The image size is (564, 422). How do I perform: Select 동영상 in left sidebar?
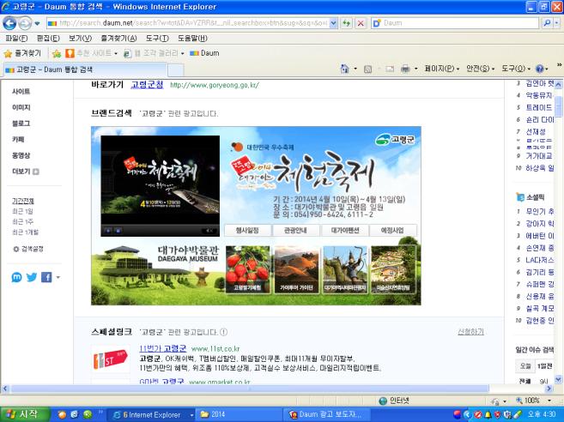click(21, 155)
